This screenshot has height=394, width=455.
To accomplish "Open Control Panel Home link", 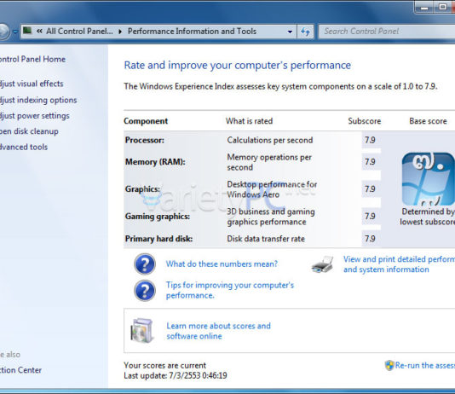I will pyautogui.click(x=32, y=59).
